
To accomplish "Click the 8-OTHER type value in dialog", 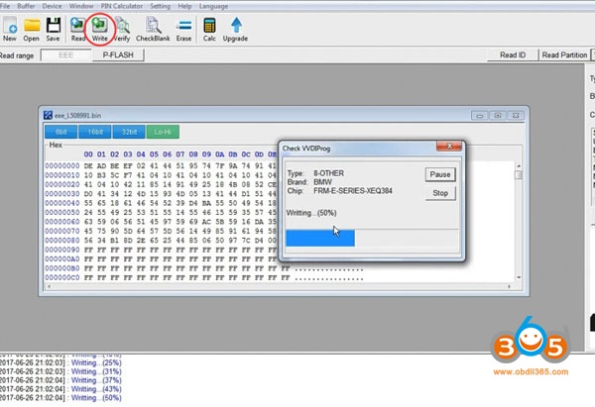I will pos(328,173).
